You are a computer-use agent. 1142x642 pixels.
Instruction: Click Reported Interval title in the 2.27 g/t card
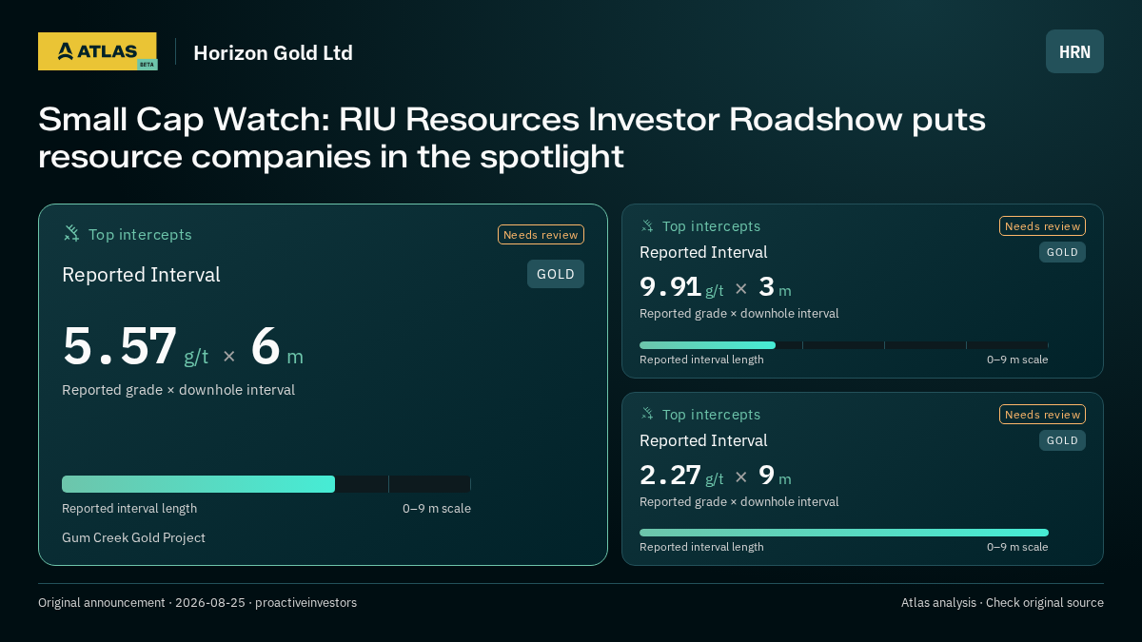coord(703,440)
